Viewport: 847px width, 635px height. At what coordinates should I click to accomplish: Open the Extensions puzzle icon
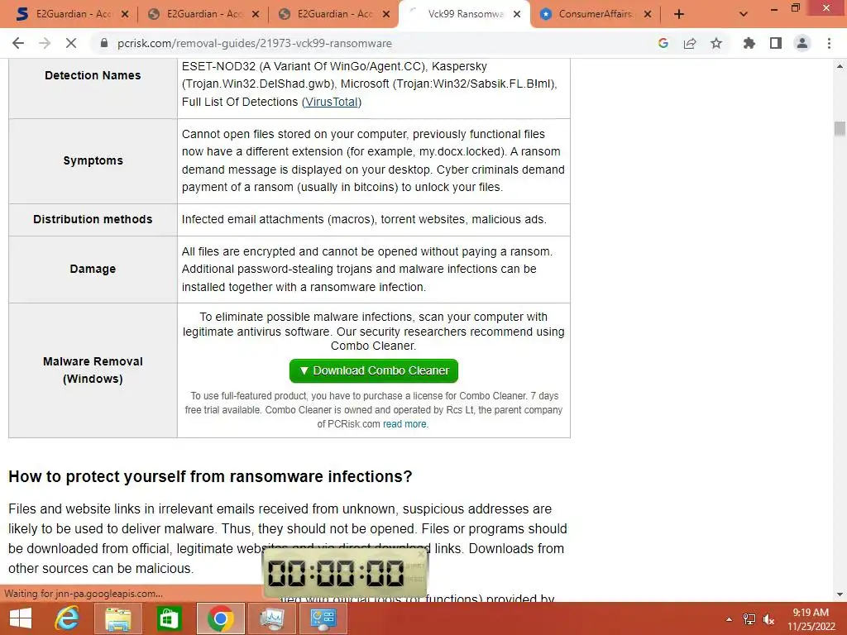[749, 43]
